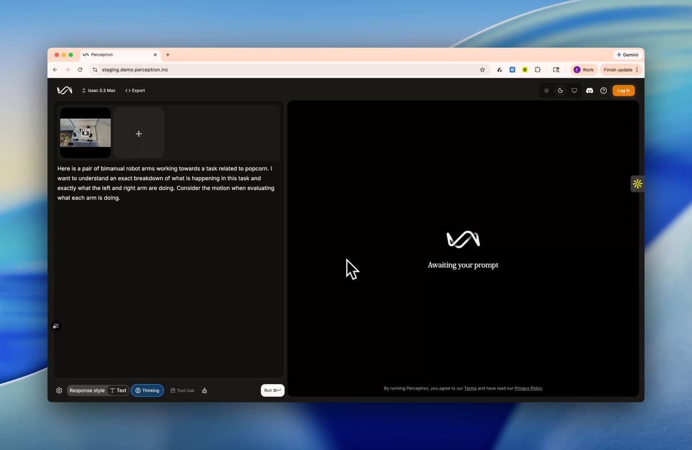Click the tab search icon beside the Work profile
This screenshot has width=692, height=450.
556,69
